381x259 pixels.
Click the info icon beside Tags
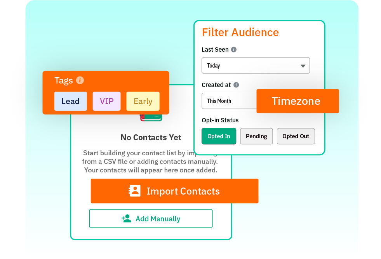[x=80, y=80]
